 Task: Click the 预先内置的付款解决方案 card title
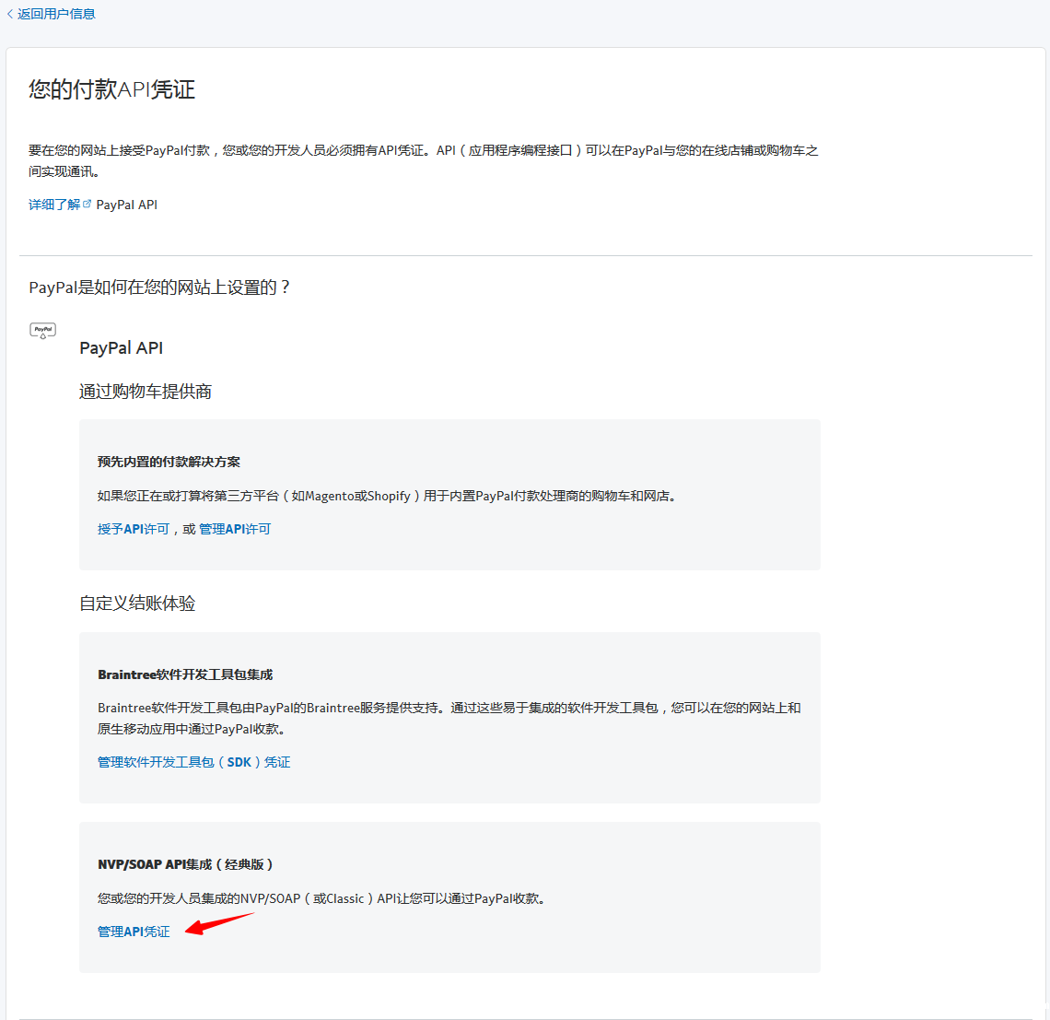(169, 462)
